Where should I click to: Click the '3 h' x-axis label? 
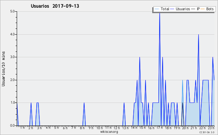39,128
